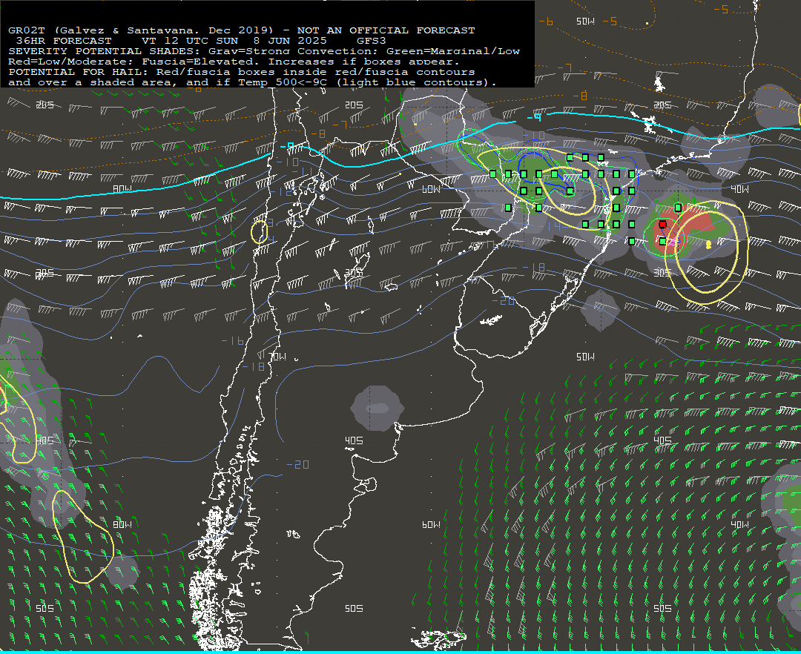Click the red hail potential box

pos(662,224)
